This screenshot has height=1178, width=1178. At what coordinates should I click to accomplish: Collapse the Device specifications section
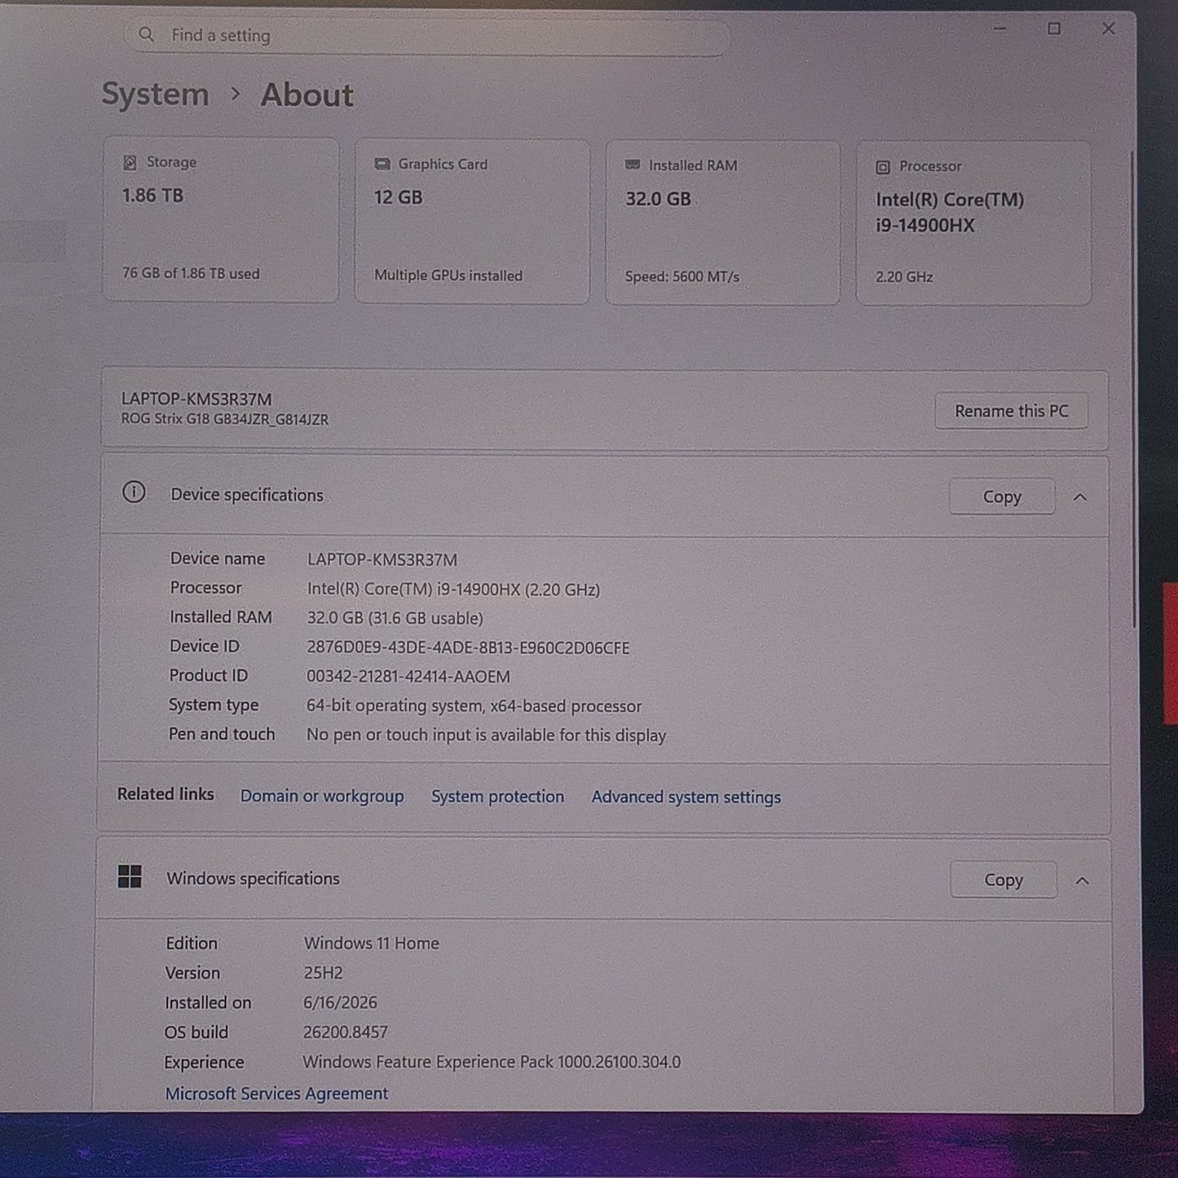(x=1080, y=496)
